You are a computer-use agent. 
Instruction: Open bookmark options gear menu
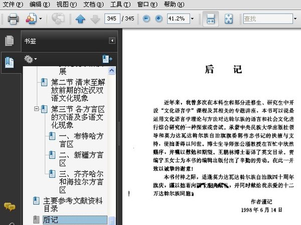pos(30,59)
